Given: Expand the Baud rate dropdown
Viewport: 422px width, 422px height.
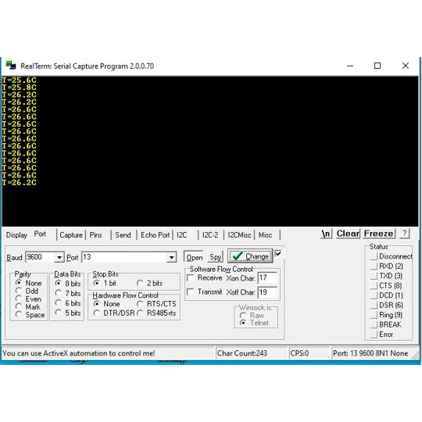Looking at the screenshot, I should 59,257.
